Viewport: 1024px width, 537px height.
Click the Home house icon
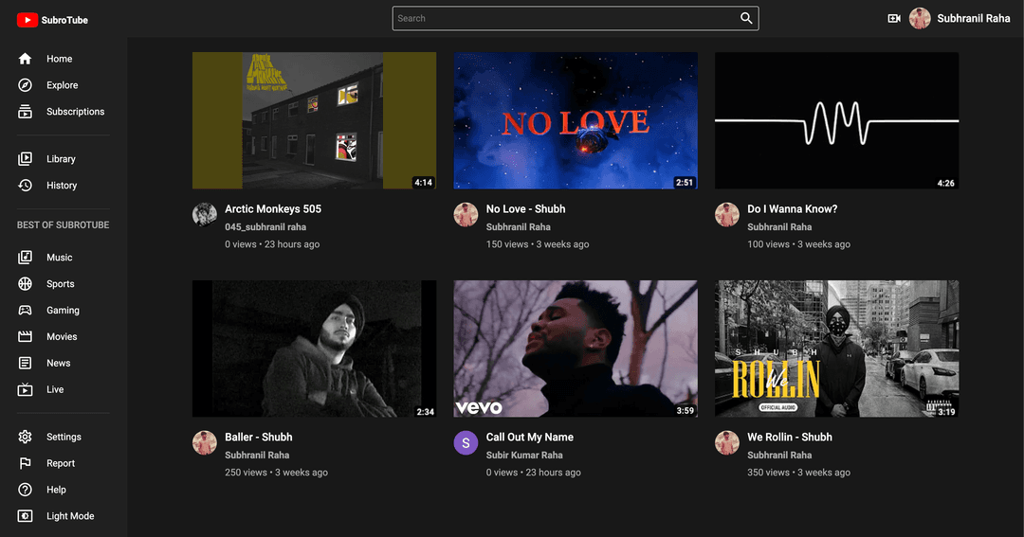tap(25, 59)
